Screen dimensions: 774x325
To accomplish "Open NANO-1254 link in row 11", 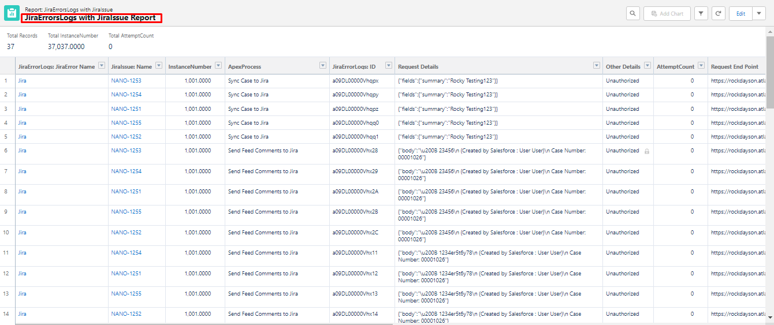I will (x=126, y=253).
